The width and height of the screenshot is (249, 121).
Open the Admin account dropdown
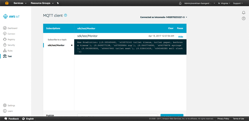click(200, 3)
